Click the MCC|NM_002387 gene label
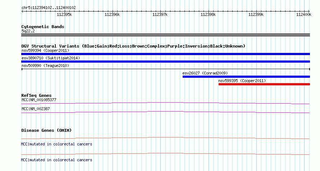This screenshot has width=320, height=171. [36, 109]
